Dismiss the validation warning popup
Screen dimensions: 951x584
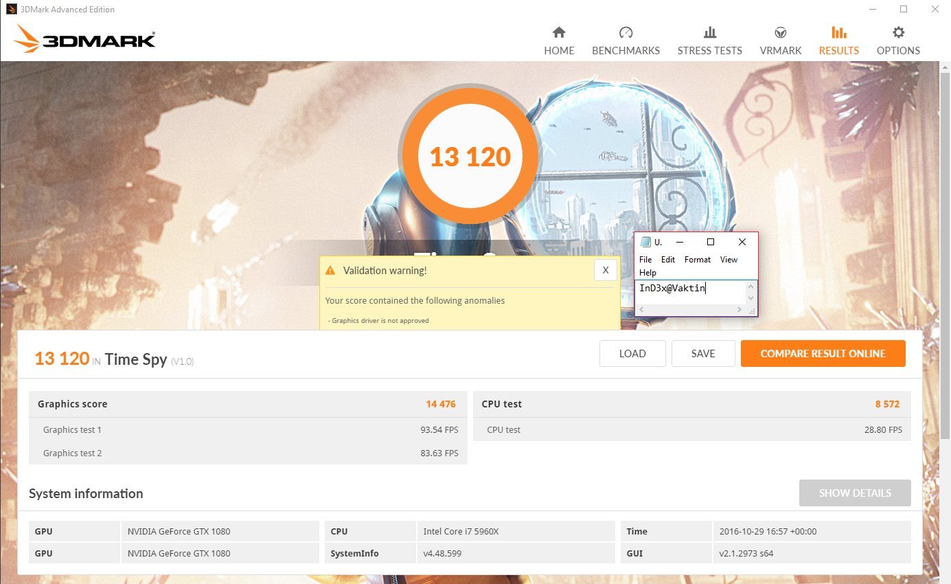(605, 270)
